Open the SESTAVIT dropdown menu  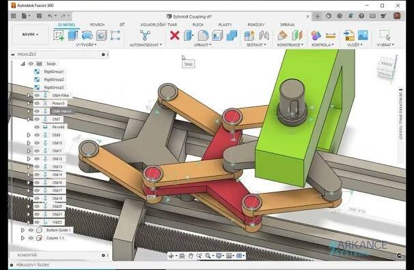pos(256,45)
